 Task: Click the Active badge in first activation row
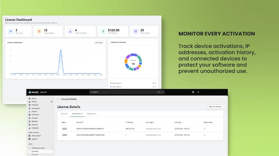[65, 129]
